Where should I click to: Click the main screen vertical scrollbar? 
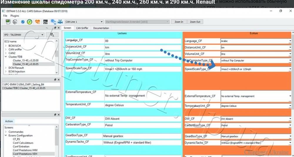tap(293, 94)
